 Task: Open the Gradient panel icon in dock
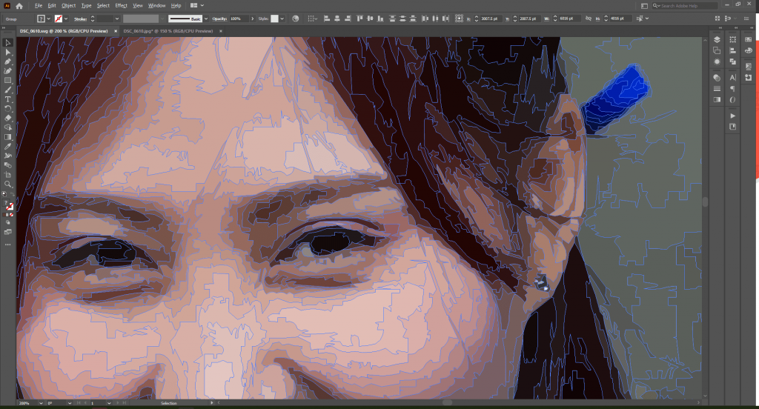pyautogui.click(x=717, y=100)
